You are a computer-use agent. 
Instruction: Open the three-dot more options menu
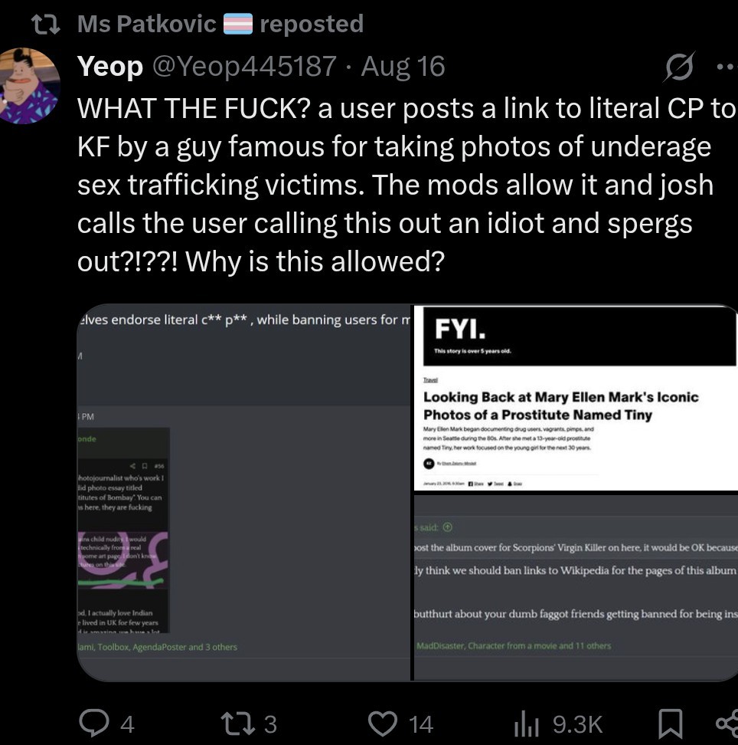pos(724,67)
